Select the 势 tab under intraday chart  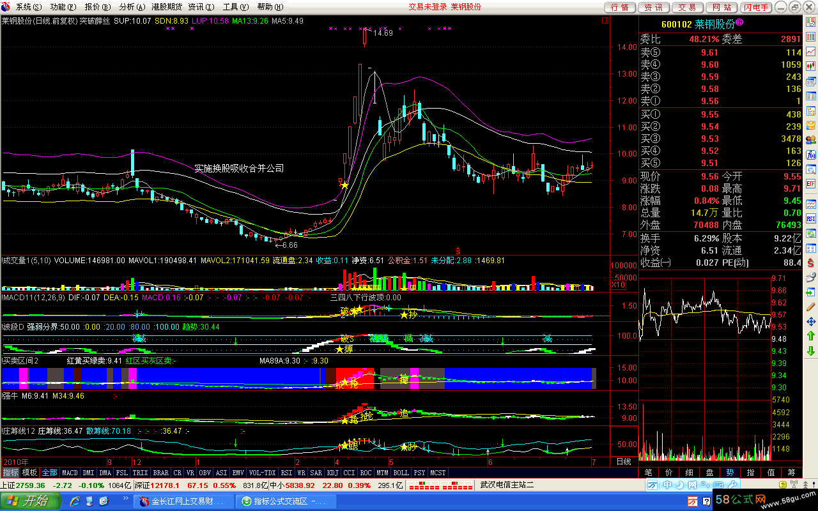coord(730,473)
